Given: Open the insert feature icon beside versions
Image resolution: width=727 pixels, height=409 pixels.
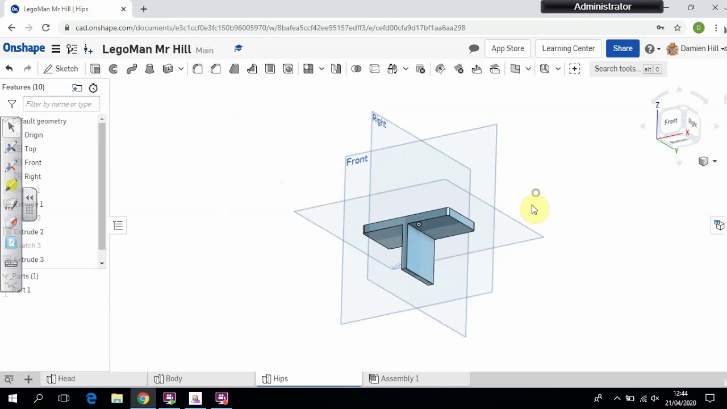Looking at the screenshot, I should pyautogui.click(x=88, y=49).
